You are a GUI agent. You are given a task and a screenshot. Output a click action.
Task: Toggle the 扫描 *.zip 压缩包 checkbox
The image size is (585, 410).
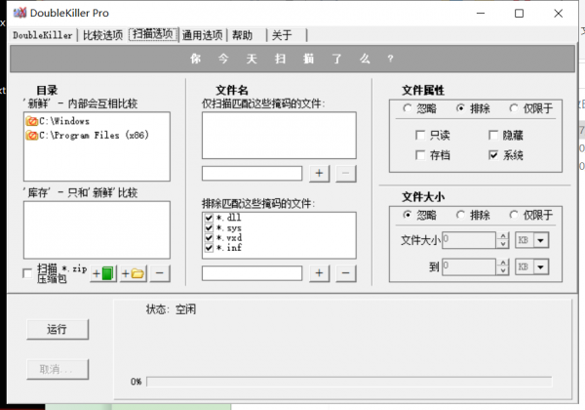click(27, 273)
